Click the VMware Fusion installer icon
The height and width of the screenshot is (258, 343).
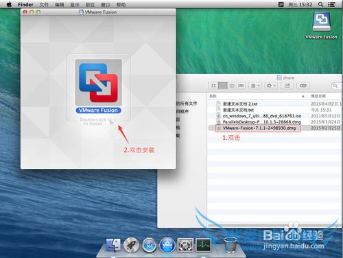click(x=98, y=83)
